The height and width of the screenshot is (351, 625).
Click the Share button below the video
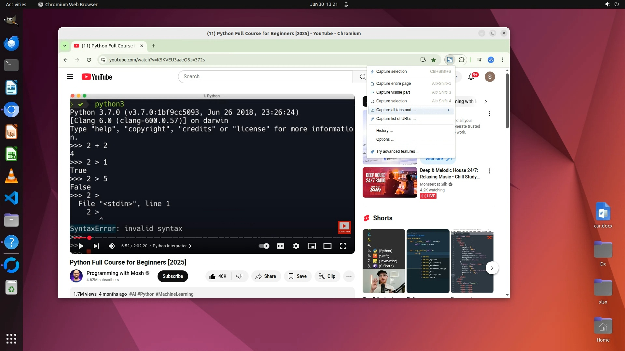266,276
